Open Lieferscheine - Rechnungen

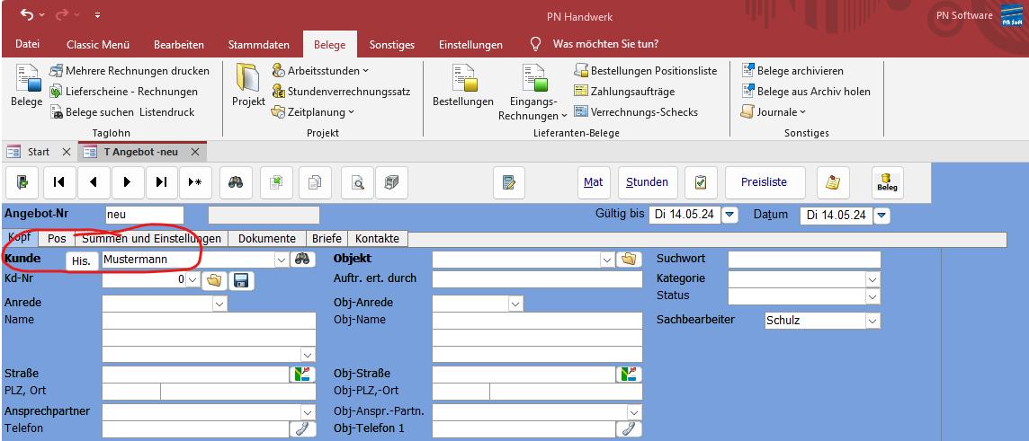click(x=123, y=91)
